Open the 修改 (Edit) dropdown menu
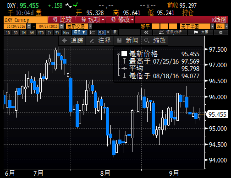The width and height of the screenshot is (231, 178). point(120,20)
